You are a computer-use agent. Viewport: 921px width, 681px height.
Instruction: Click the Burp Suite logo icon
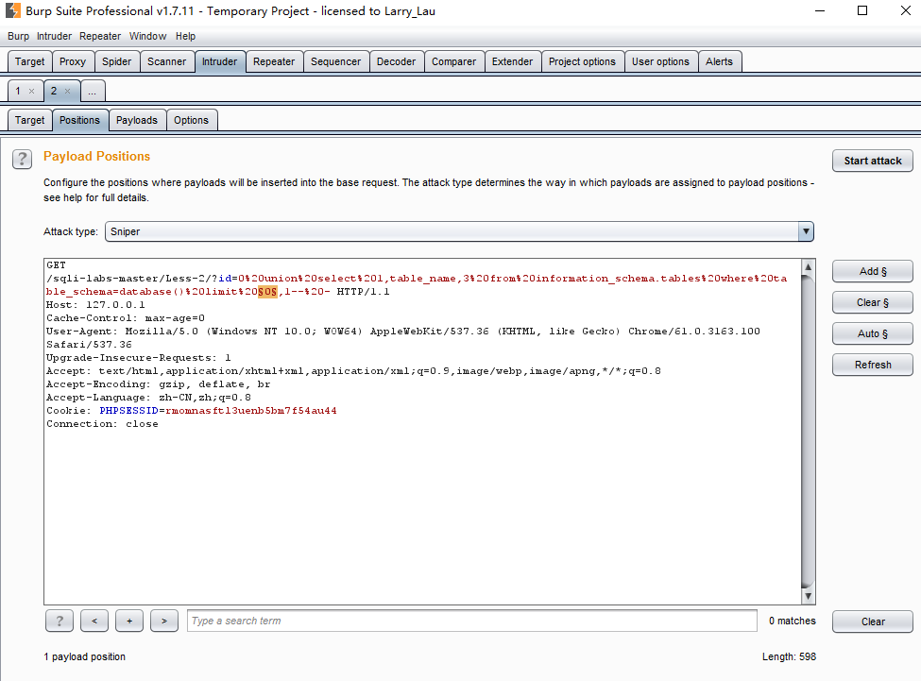12,10
